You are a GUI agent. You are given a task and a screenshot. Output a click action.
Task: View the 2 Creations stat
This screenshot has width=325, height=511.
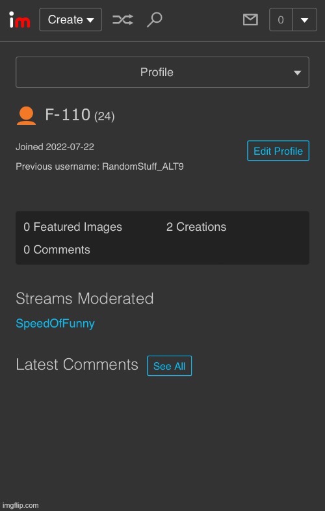click(x=196, y=227)
